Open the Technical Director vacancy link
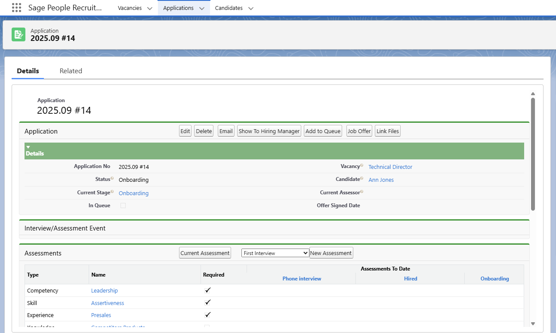556x333 pixels. tap(390, 167)
